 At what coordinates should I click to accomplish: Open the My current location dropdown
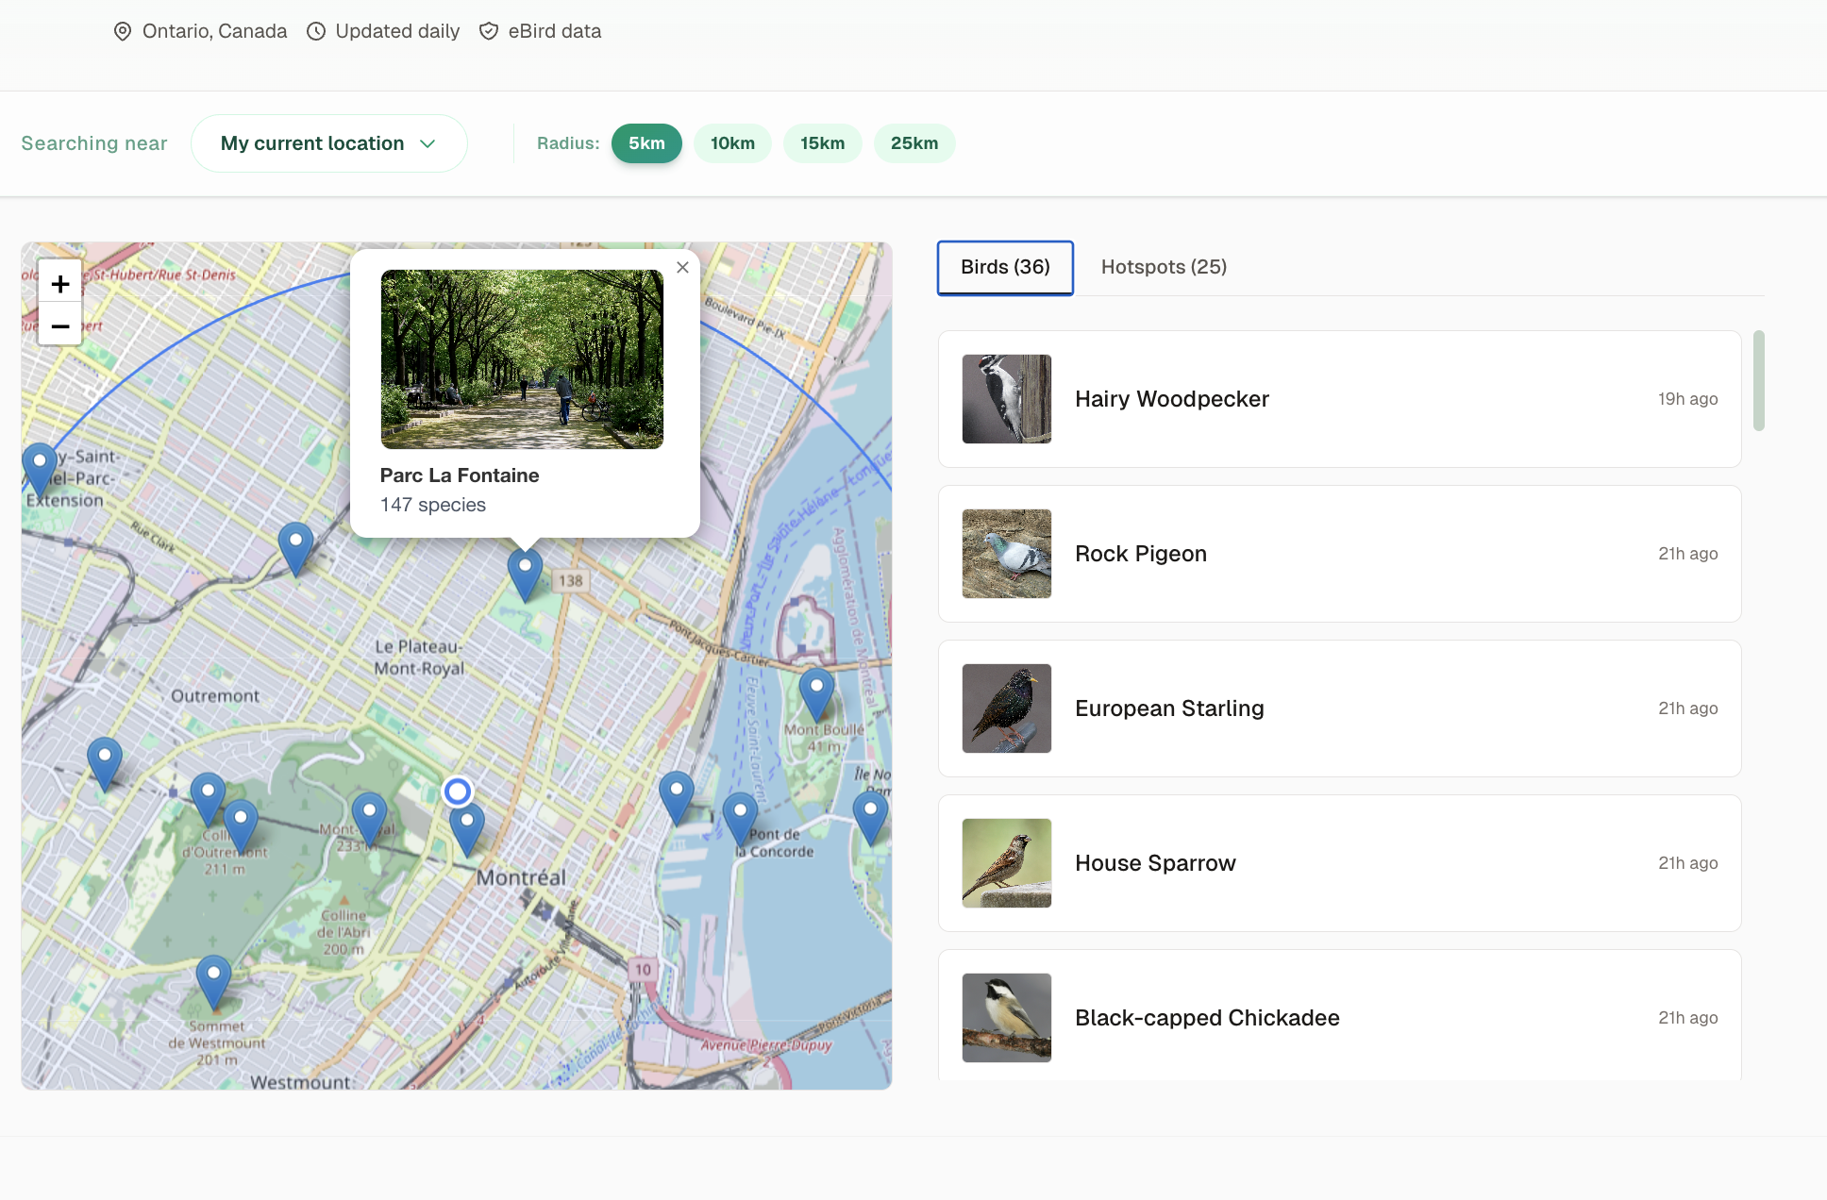[328, 143]
